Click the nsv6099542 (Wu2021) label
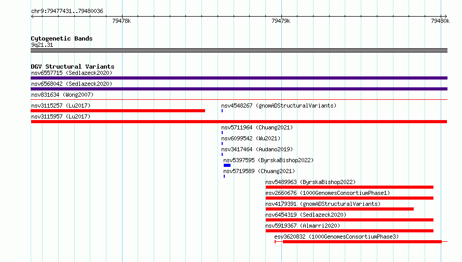 251,138
